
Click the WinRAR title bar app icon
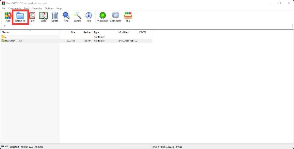click(3, 3)
